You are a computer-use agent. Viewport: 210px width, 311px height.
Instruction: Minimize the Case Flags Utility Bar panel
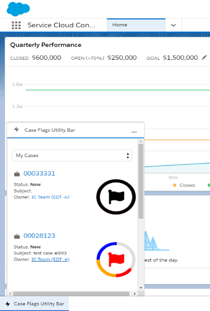[134, 132]
